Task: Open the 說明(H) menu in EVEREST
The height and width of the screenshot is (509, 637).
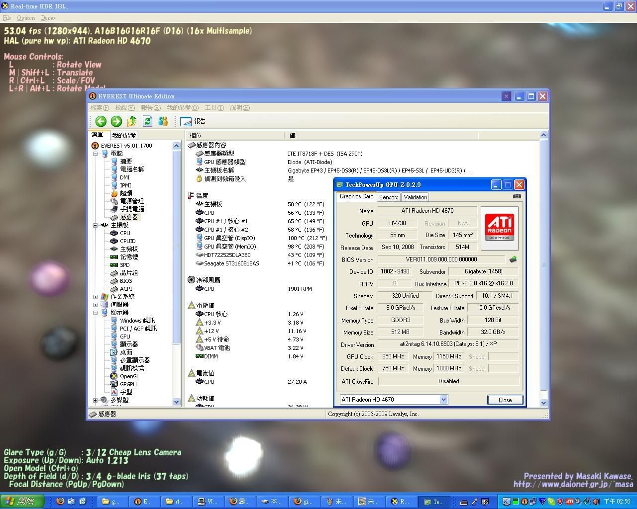Action: pos(240,108)
